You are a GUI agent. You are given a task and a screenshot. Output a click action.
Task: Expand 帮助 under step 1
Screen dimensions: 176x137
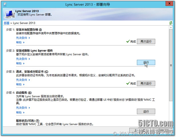[x=20, y=42]
